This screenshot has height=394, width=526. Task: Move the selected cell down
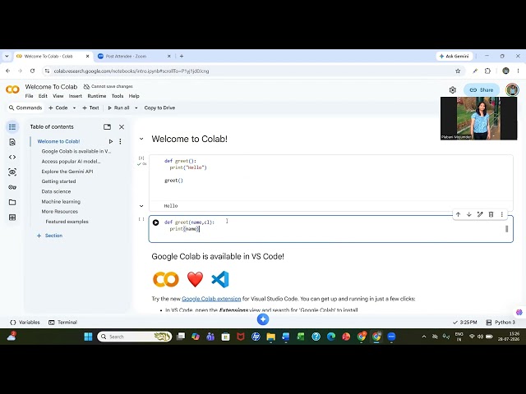(x=469, y=214)
